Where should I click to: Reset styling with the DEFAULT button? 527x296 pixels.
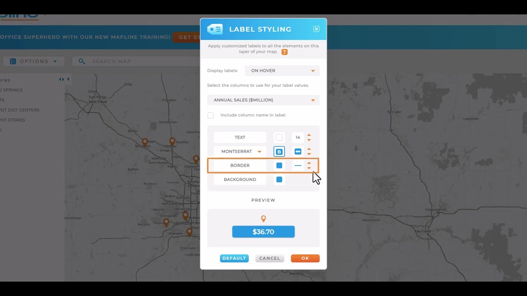tap(234, 258)
